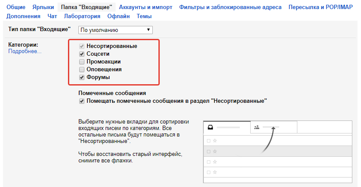Viewport: 361px width, 187px height.
Task: Click the people icon in the preview tab
Action: [257, 127]
